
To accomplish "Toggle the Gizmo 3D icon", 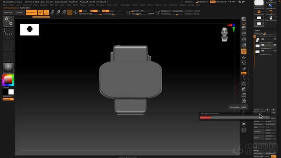I will tap(70, 12).
